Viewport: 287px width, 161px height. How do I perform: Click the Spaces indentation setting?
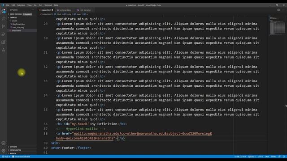pyautogui.click(x=252, y=157)
